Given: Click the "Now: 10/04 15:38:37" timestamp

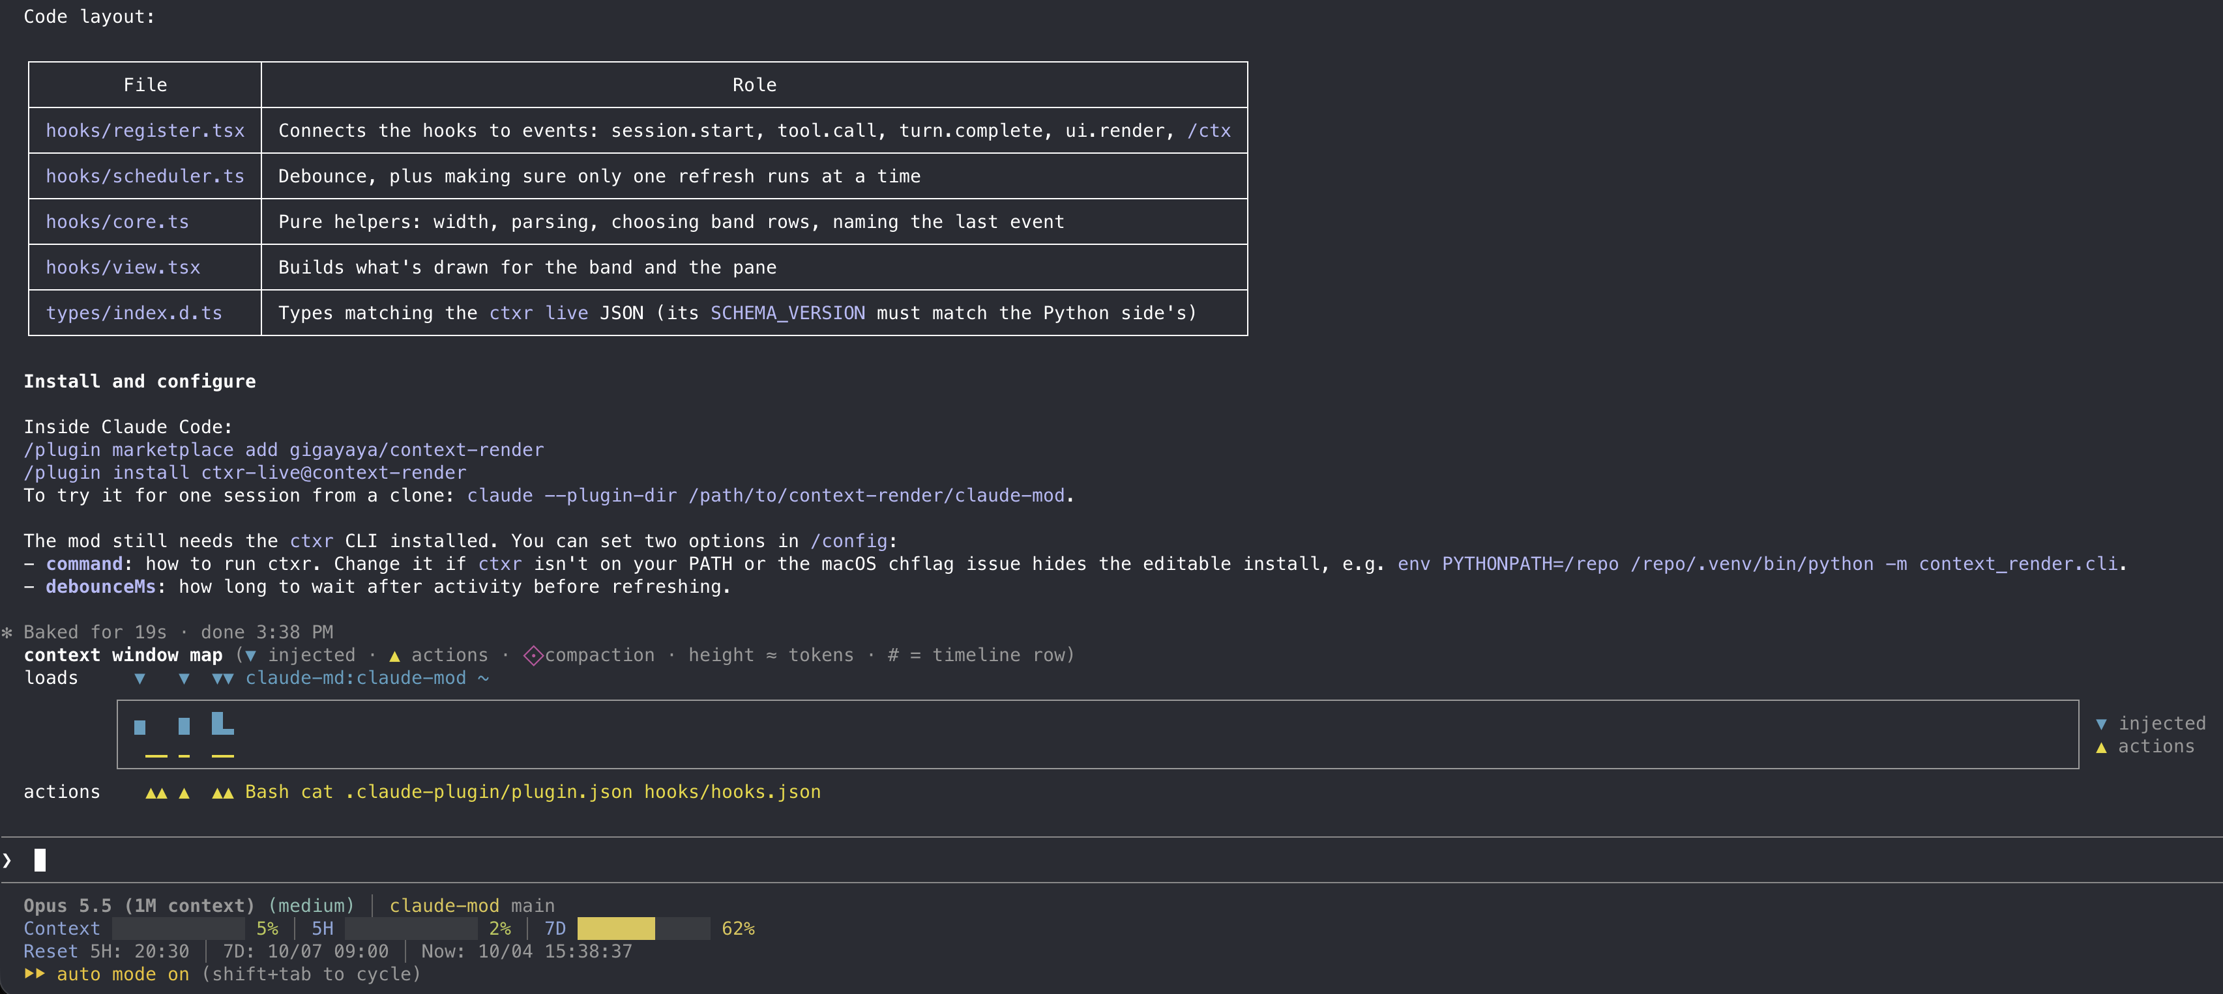Looking at the screenshot, I should [526, 952].
